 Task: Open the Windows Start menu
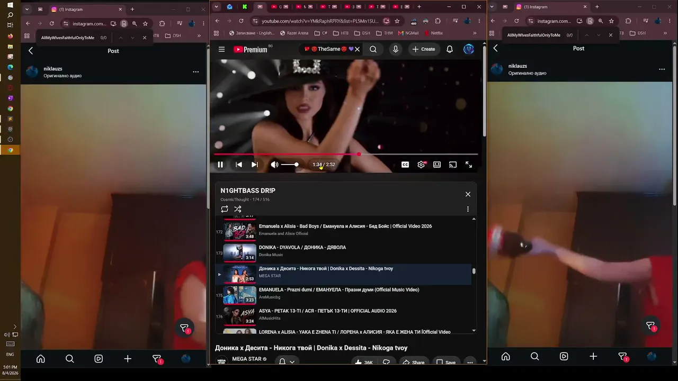pos(10,5)
